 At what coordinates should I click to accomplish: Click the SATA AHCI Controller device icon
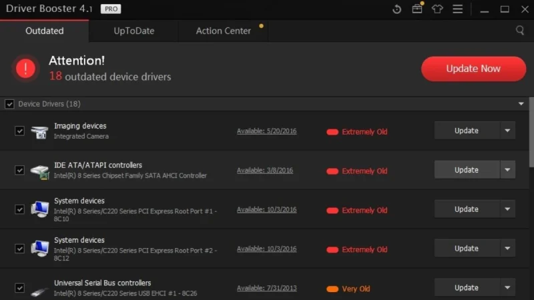click(x=39, y=171)
